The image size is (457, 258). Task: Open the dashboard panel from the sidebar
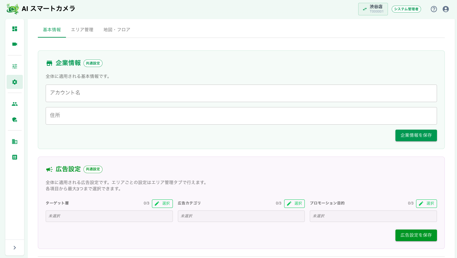click(x=15, y=28)
